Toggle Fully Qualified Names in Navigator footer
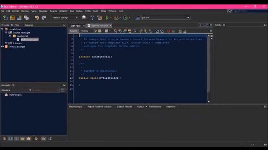Screen dimensions: 268x150 pos(36,139)
